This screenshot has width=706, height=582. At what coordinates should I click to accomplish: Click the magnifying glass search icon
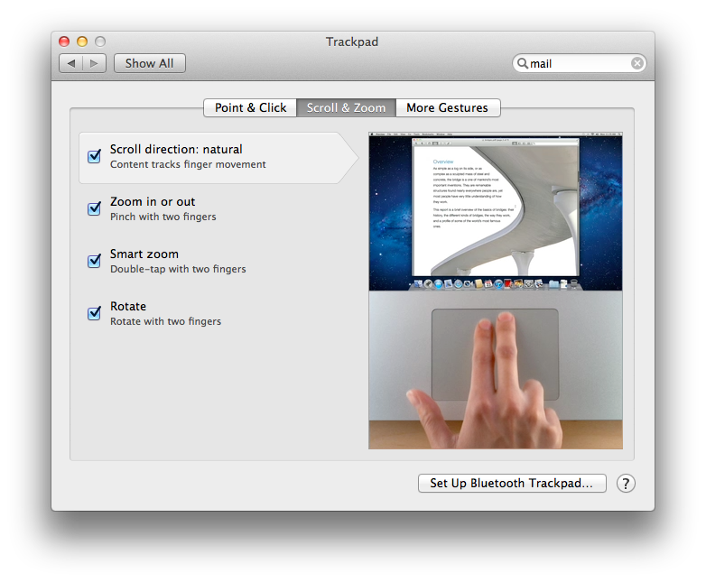[x=523, y=63]
